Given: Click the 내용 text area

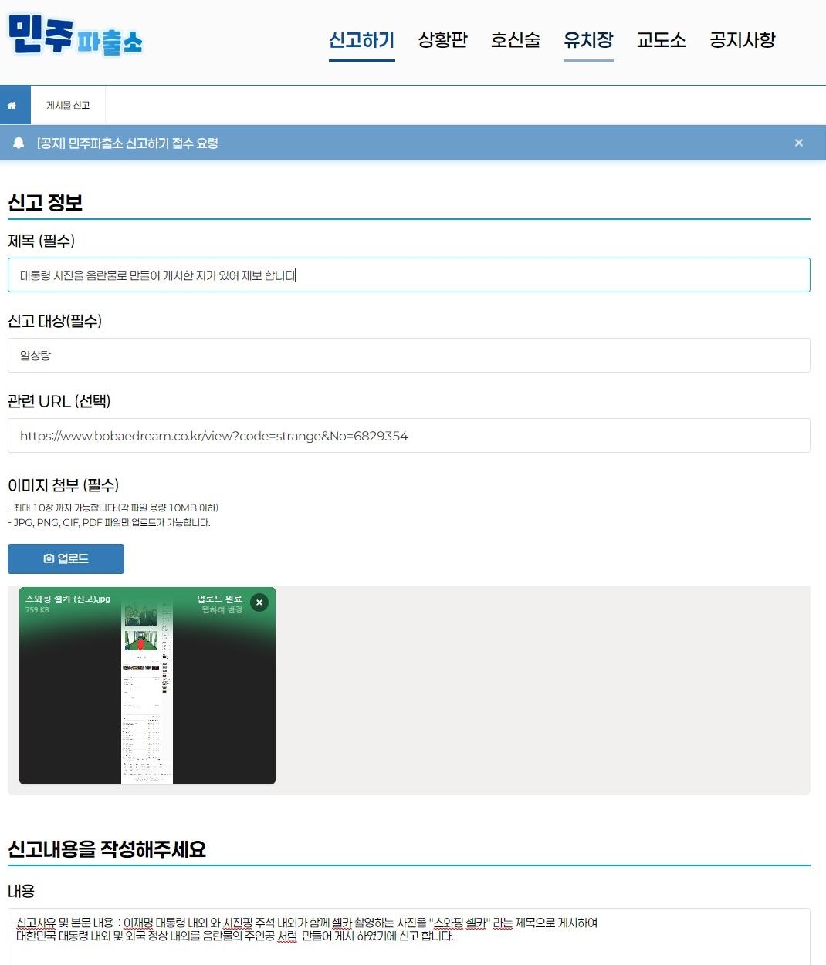Looking at the screenshot, I should (409, 936).
